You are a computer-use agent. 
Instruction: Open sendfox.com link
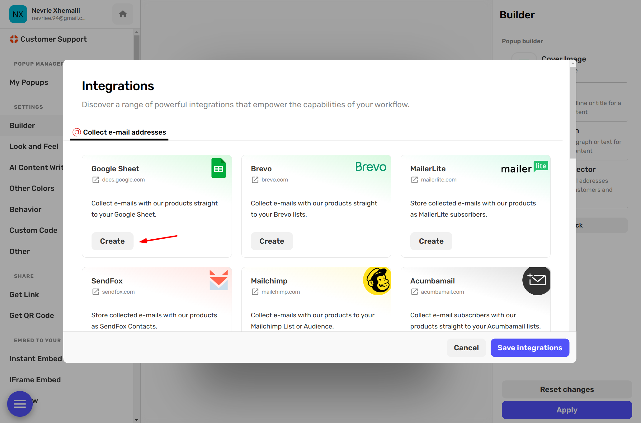[x=118, y=292]
